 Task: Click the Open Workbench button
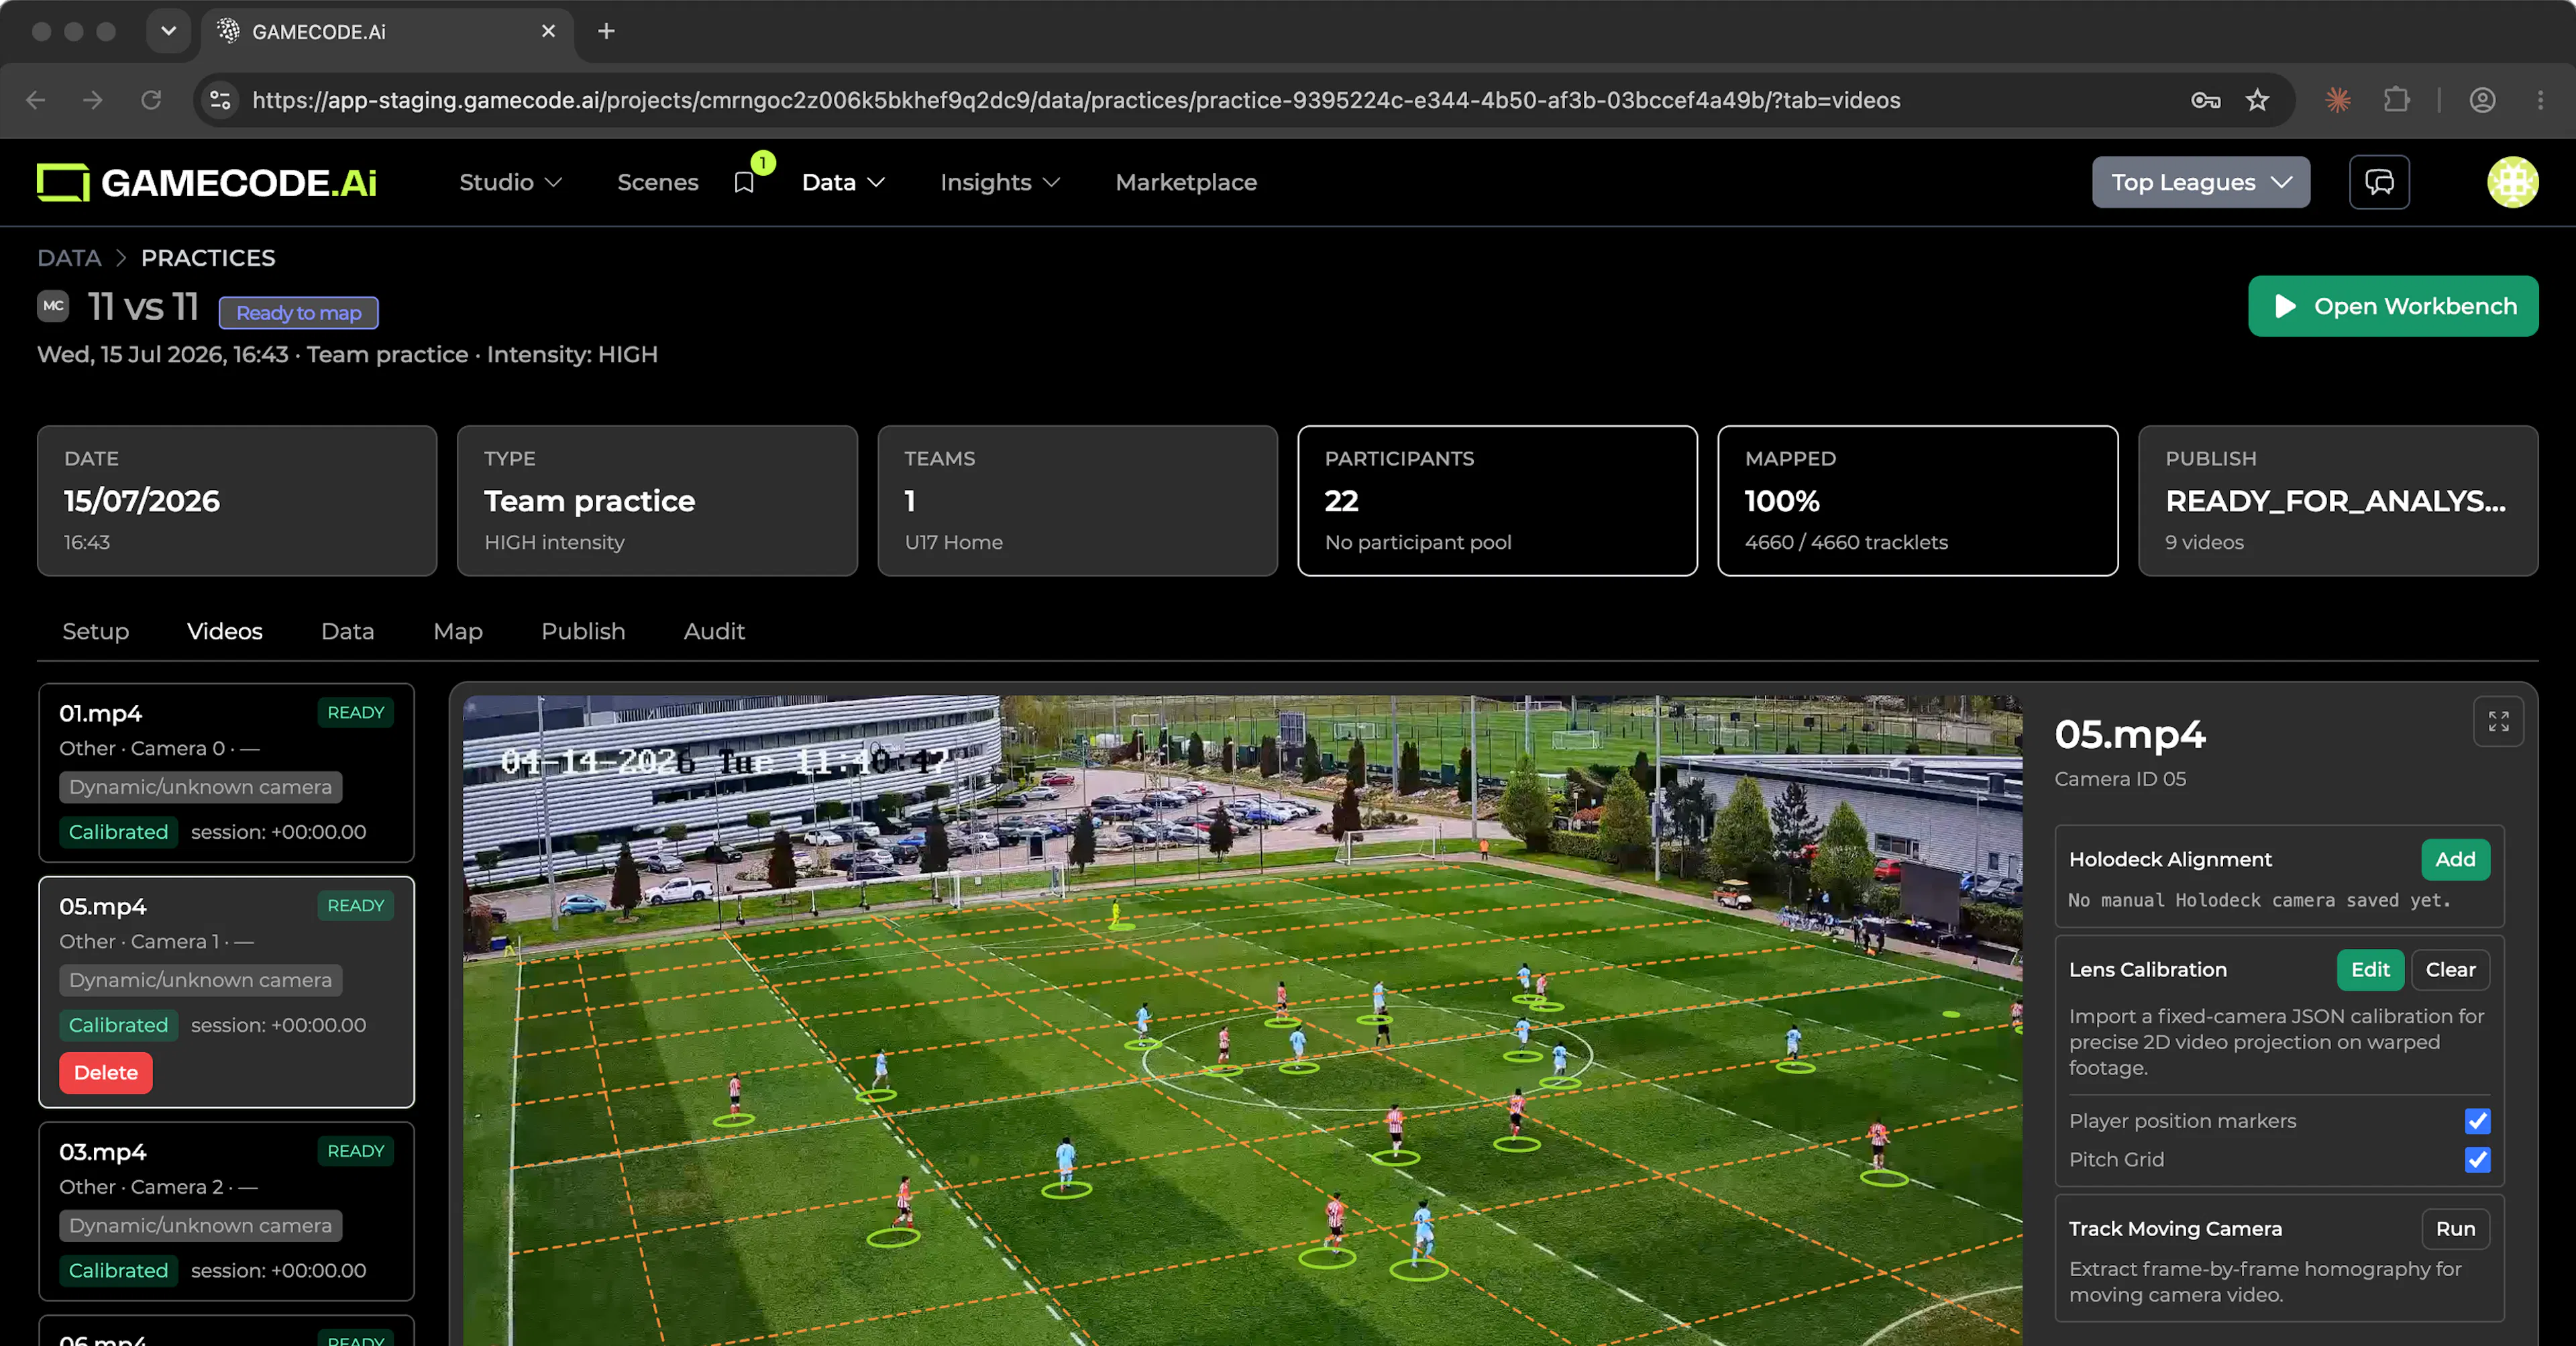point(2393,306)
